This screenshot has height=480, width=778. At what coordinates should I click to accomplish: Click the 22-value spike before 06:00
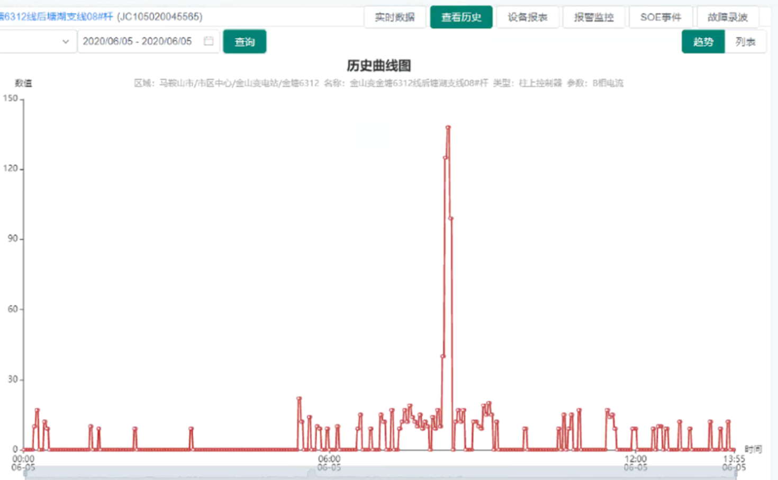click(299, 399)
